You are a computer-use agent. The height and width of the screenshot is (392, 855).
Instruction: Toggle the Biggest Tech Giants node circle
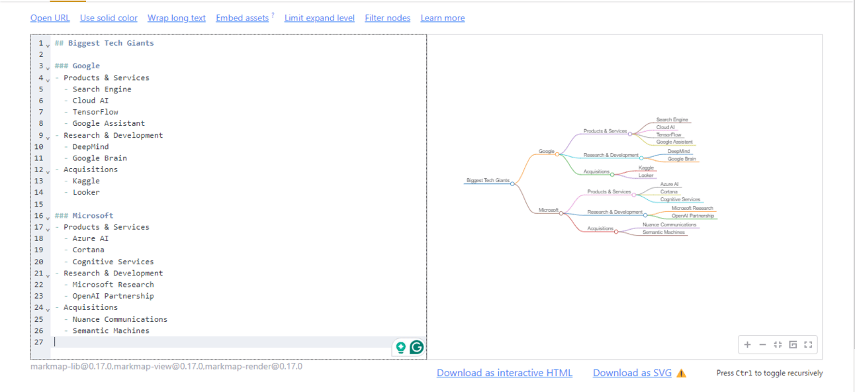click(512, 183)
